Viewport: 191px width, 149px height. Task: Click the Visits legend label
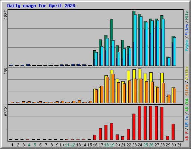point(187,73)
